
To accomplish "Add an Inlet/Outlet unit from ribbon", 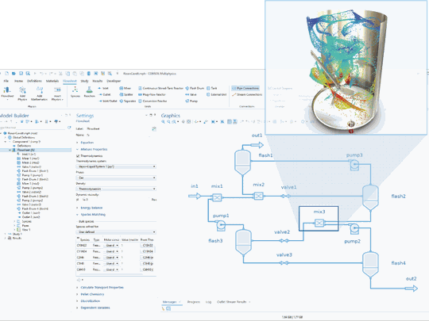I will pyautogui.click(x=108, y=101).
